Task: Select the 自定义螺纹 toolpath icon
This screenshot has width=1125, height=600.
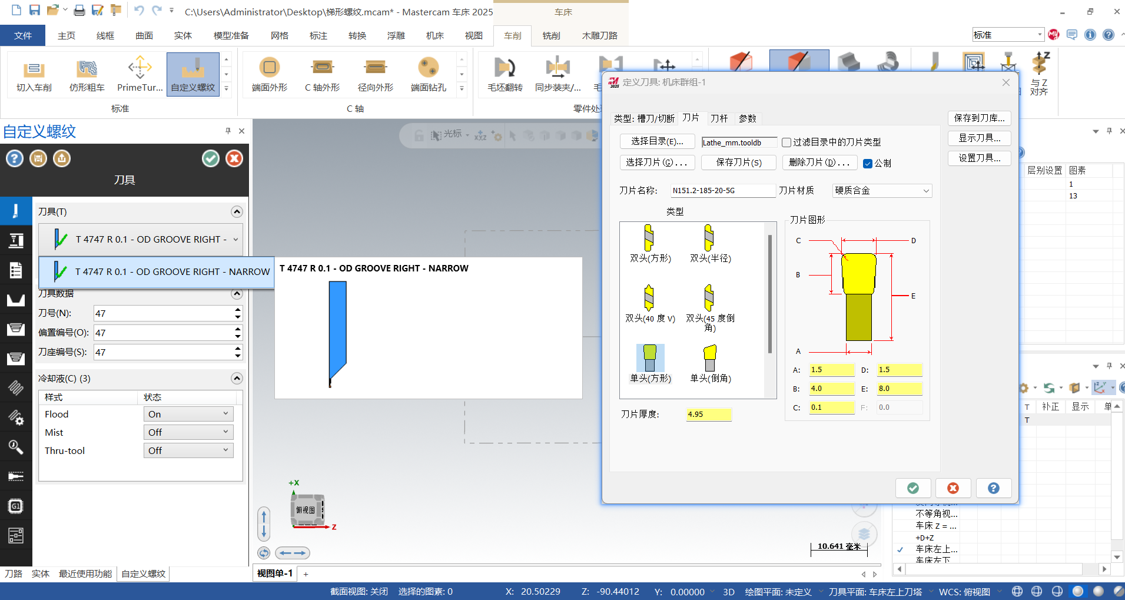Action: [193, 75]
